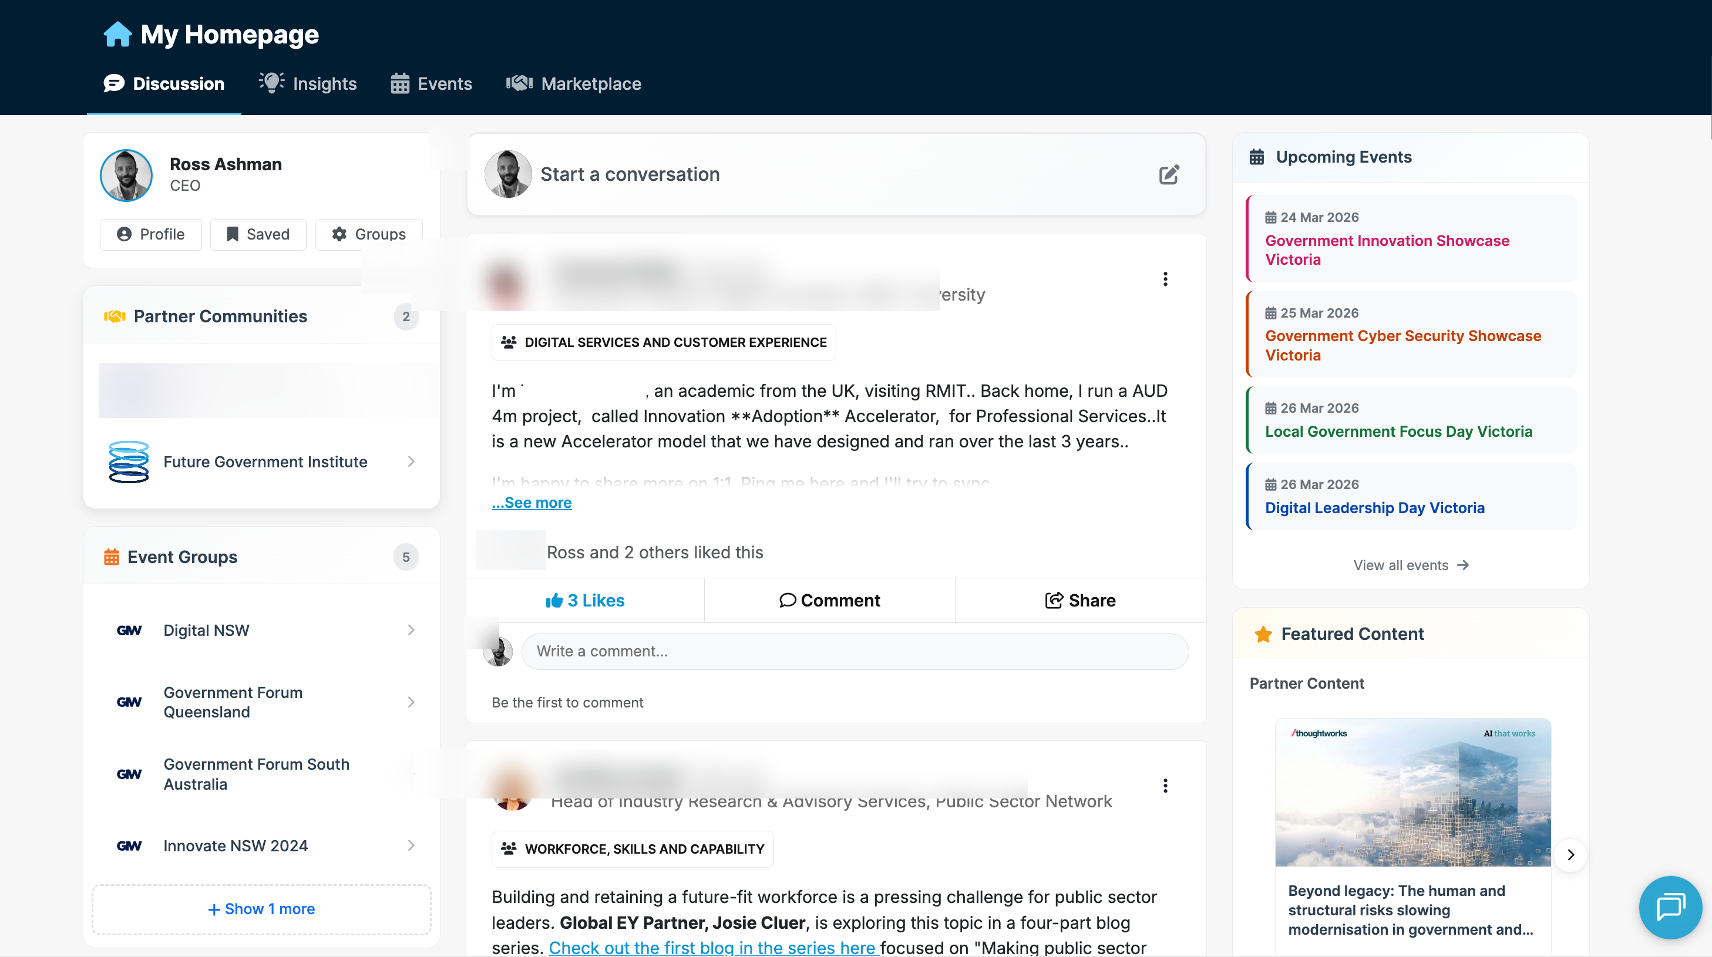
Task: Click the Comment button
Action: [829, 600]
